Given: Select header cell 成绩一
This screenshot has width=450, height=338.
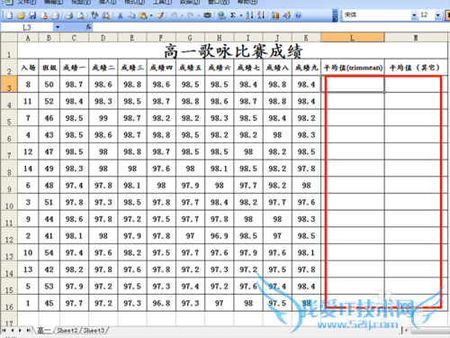Looking at the screenshot, I should click(74, 68).
